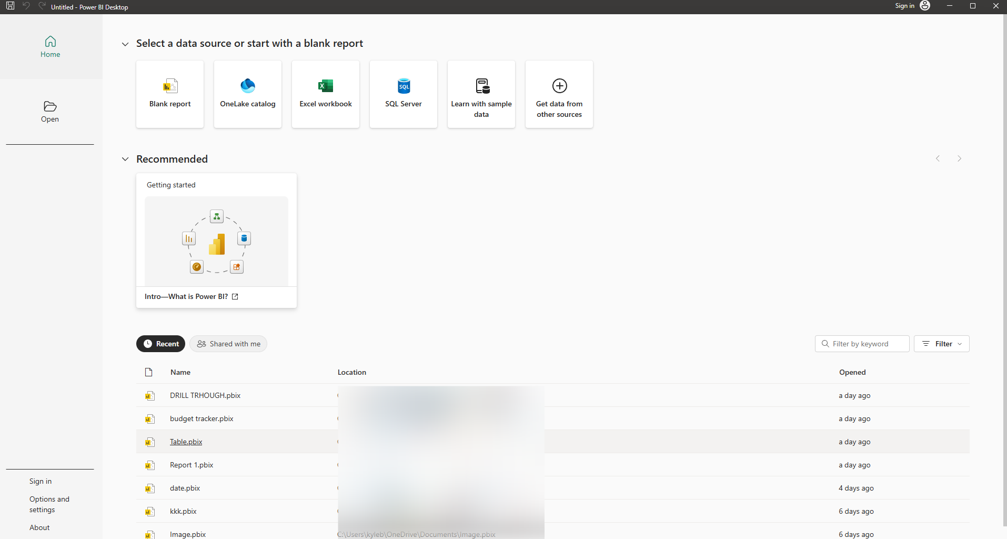Click the DRILL TRHOUGH.pbix file icon
This screenshot has width=1007, height=539.
[150, 396]
